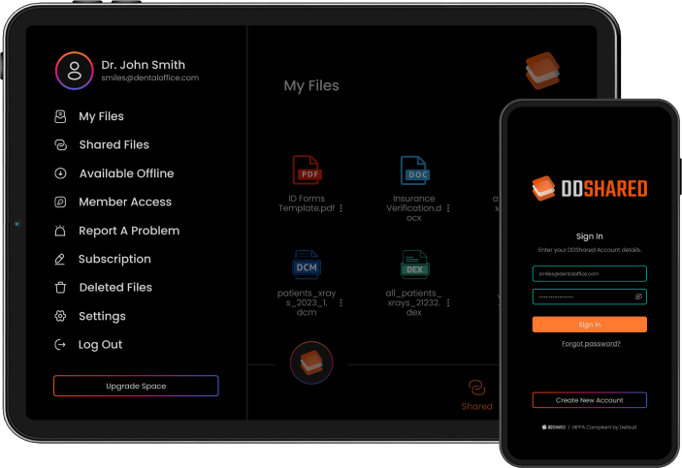Click the Deleted Files trash icon
This screenshot has width=682, height=468.
point(60,288)
